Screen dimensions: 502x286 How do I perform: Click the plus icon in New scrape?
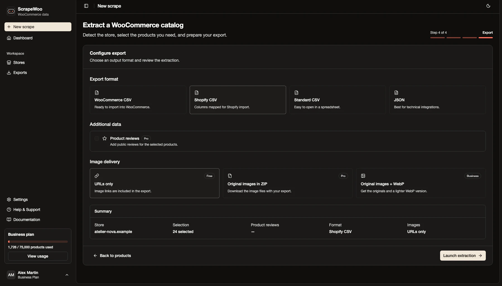click(x=9, y=27)
